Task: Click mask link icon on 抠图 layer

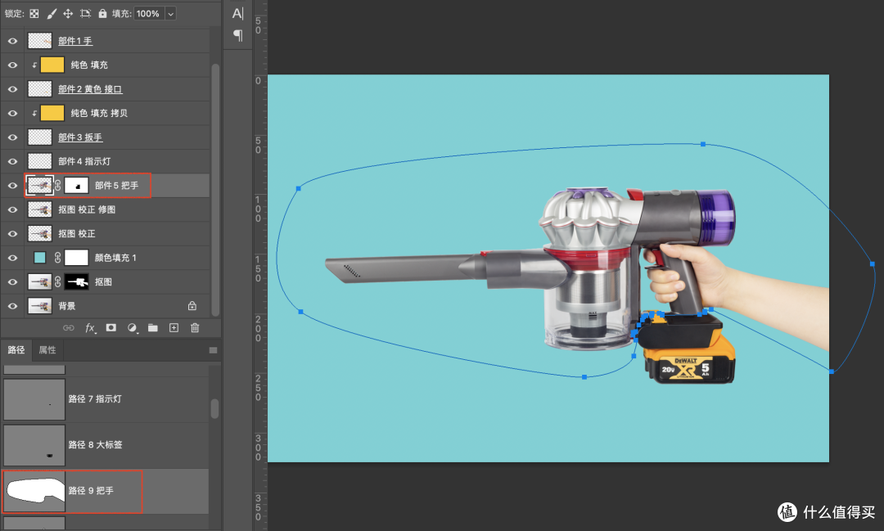Action: click(57, 281)
